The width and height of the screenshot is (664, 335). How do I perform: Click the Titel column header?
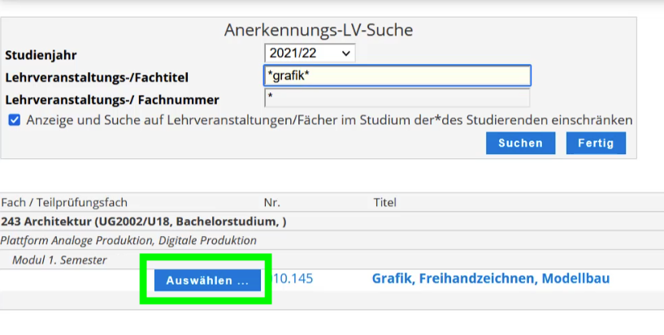[385, 203]
